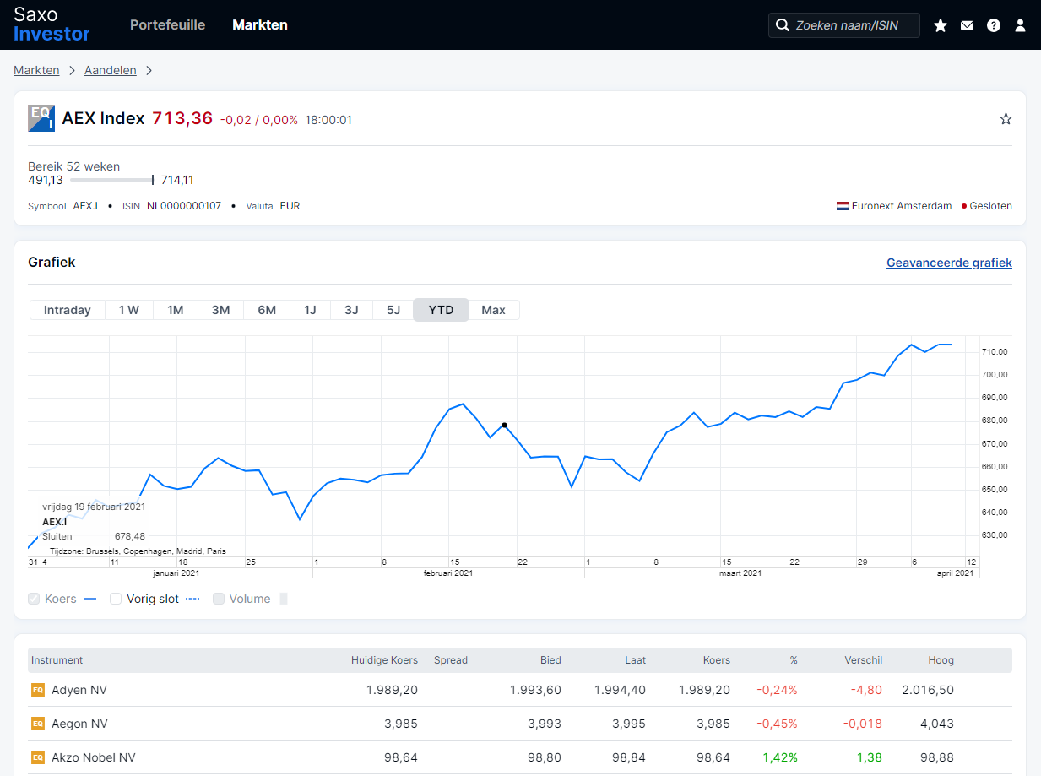Screen dimensions: 1041x776
Task: Click the 52 weken range slider bar
Action: (111, 180)
